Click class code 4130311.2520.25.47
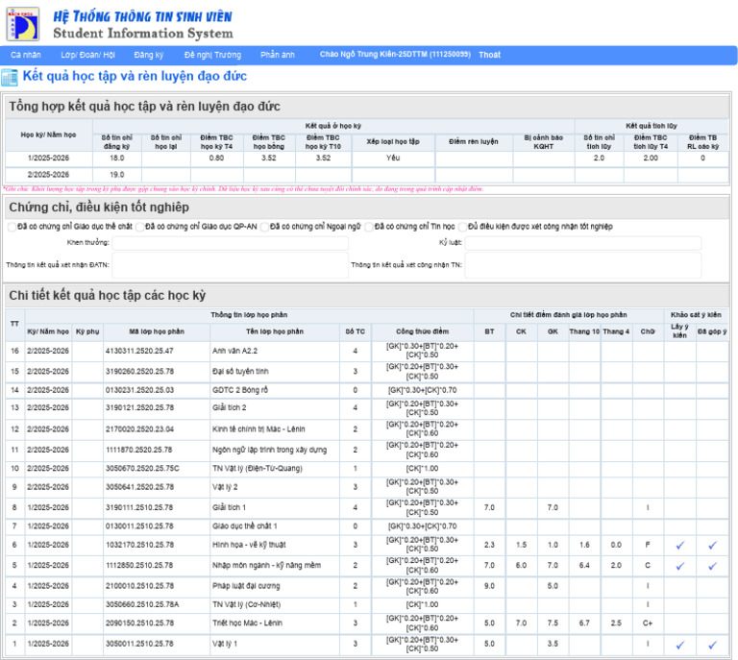 point(139,351)
